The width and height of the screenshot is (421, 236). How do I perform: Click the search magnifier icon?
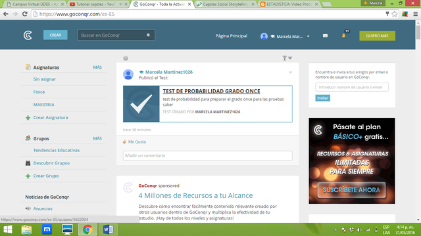tap(149, 35)
